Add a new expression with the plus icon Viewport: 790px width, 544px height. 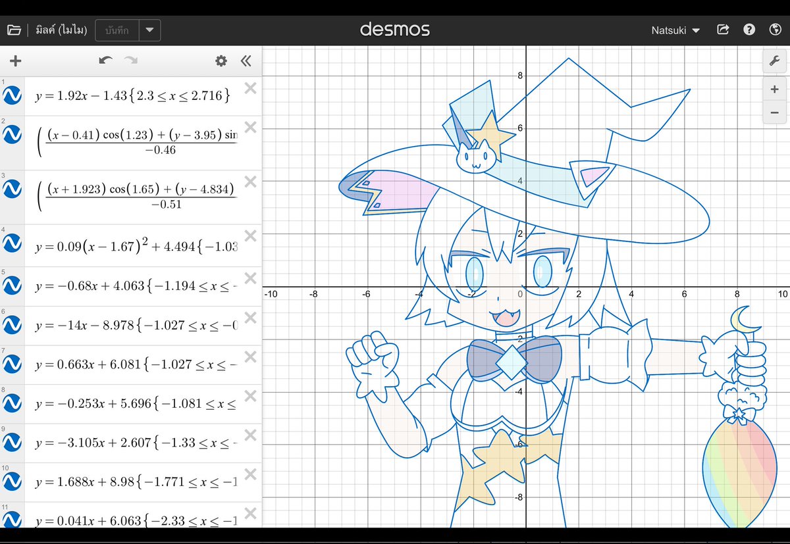click(15, 61)
